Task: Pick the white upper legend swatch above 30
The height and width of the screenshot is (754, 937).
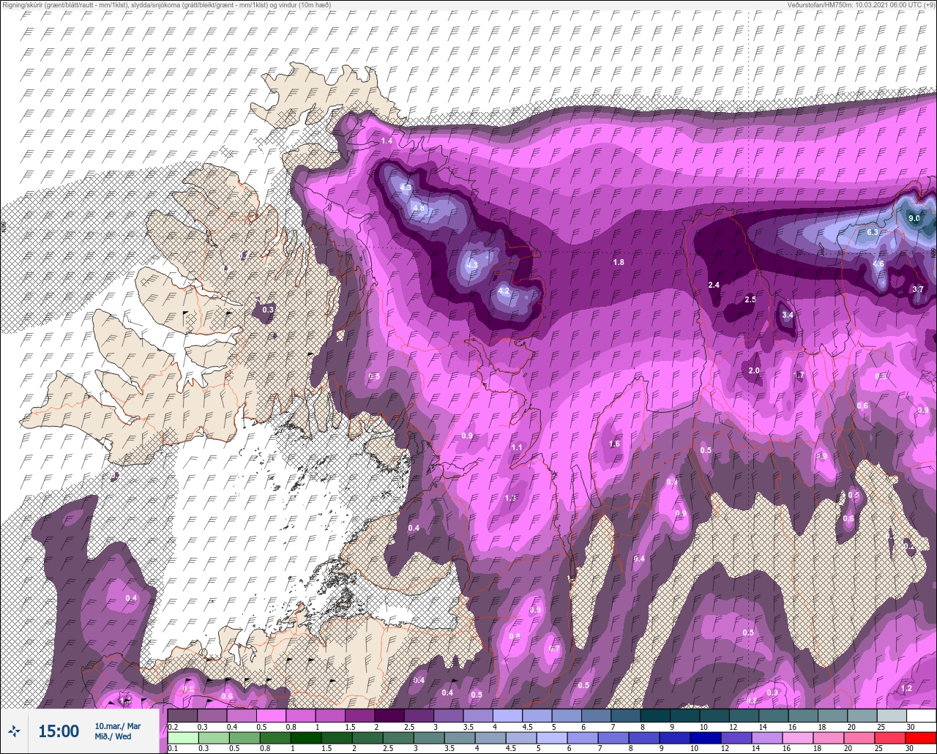Action: point(921,715)
